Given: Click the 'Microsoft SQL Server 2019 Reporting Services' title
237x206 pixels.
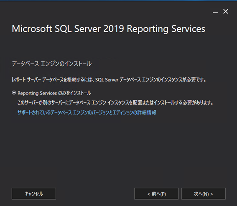Looking at the screenshot, I should pos(109,29).
